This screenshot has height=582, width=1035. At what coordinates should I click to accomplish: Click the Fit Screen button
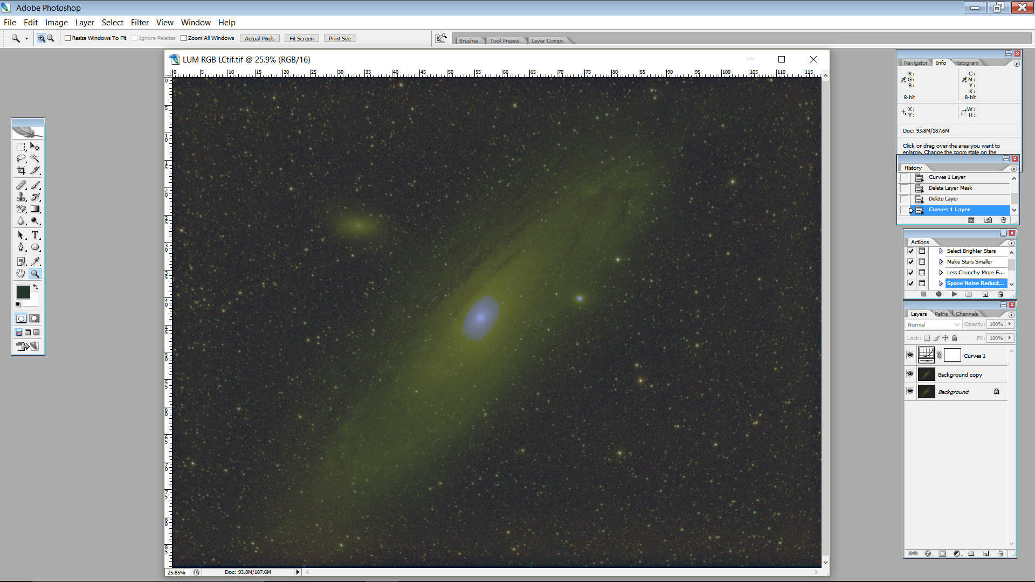[x=301, y=39]
